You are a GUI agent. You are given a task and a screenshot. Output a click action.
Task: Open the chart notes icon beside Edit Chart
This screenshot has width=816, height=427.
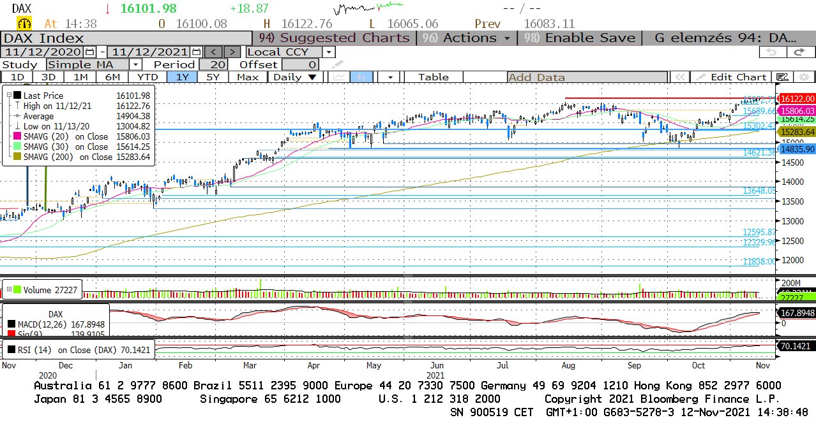pos(782,77)
